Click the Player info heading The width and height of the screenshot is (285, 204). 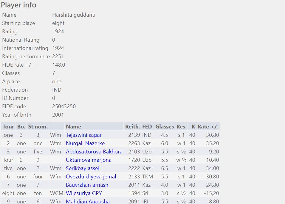pos(18,5)
